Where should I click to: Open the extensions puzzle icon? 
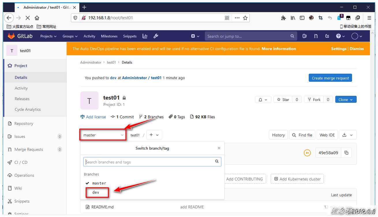point(283,18)
